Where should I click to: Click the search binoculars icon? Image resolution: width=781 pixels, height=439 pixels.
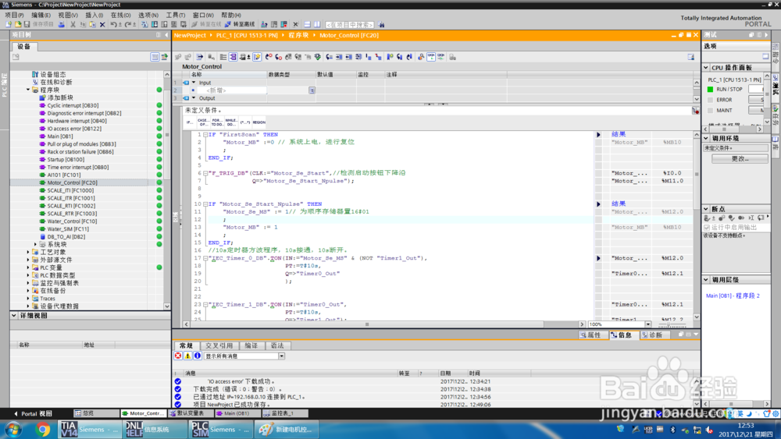(x=382, y=24)
